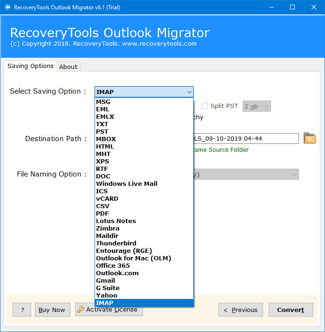Click the Buy Now button
This screenshot has height=332, width=325.
[x=53, y=310]
